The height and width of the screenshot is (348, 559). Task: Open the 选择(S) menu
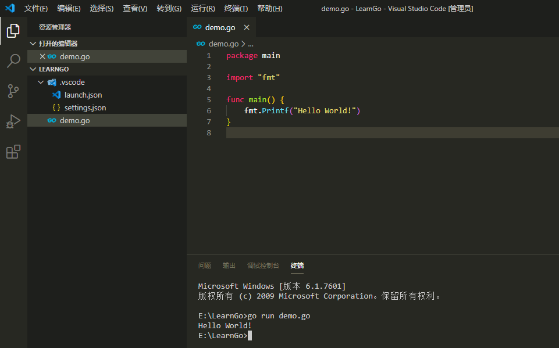pos(101,9)
